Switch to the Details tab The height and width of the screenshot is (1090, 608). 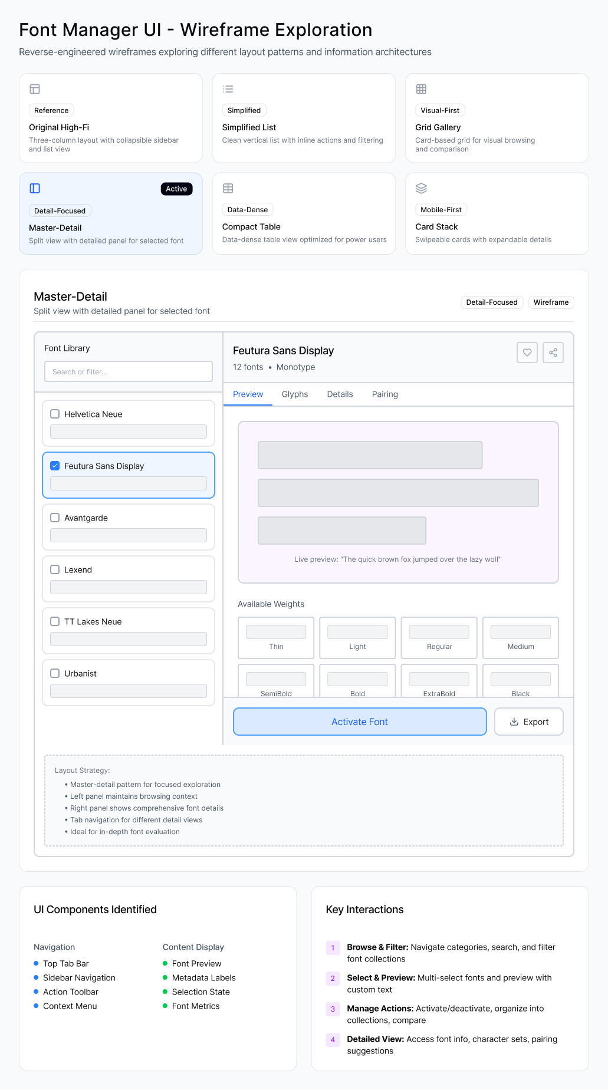[x=340, y=394]
